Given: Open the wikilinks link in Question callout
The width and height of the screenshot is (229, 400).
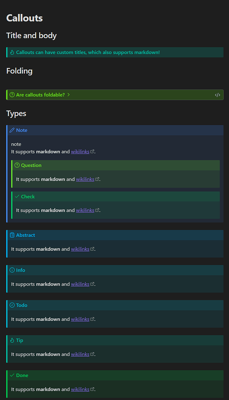Looking at the screenshot, I should [x=85, y=179].
